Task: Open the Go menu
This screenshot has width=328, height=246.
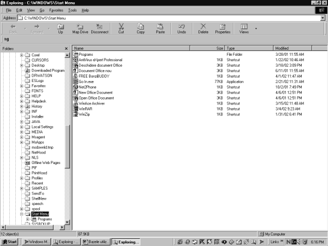Action: coord(42,10)
